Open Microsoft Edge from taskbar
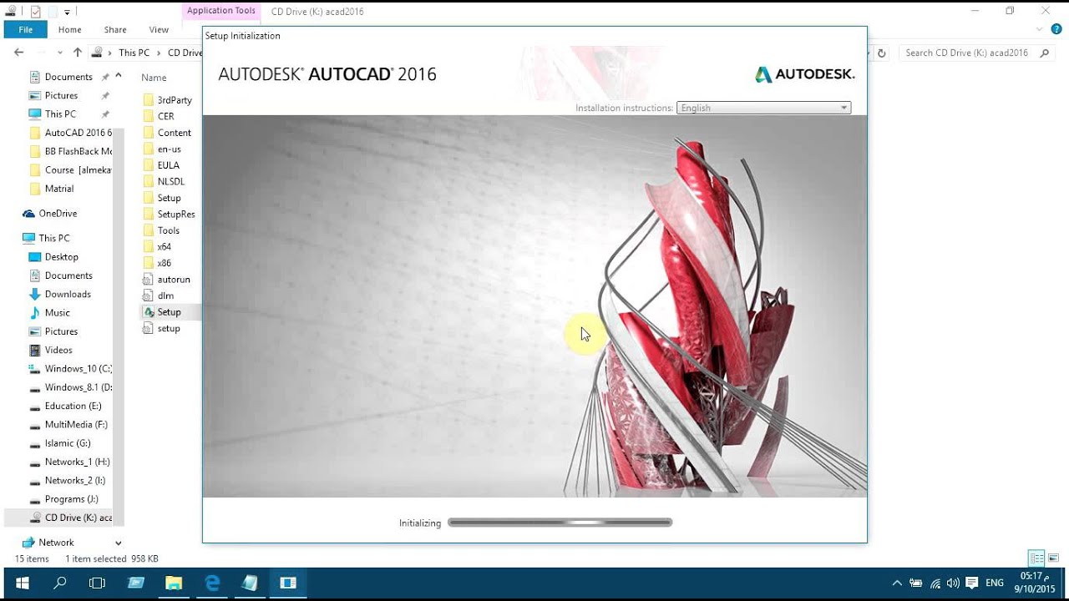The width and height of the screenshot is (1069, 601). 212,583
